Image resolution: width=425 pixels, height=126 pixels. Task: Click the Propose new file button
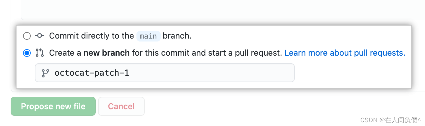point(53,106)
